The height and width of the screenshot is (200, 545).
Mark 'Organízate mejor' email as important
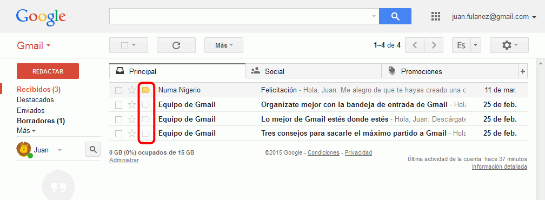tap(146, 105)
